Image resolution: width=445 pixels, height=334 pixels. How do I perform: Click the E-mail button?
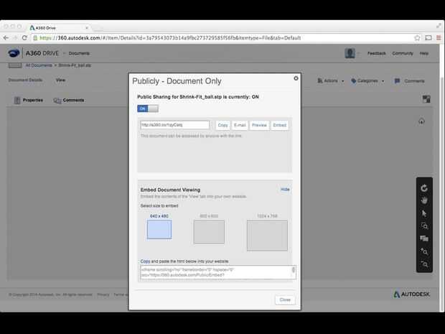(x=240, y=125)
